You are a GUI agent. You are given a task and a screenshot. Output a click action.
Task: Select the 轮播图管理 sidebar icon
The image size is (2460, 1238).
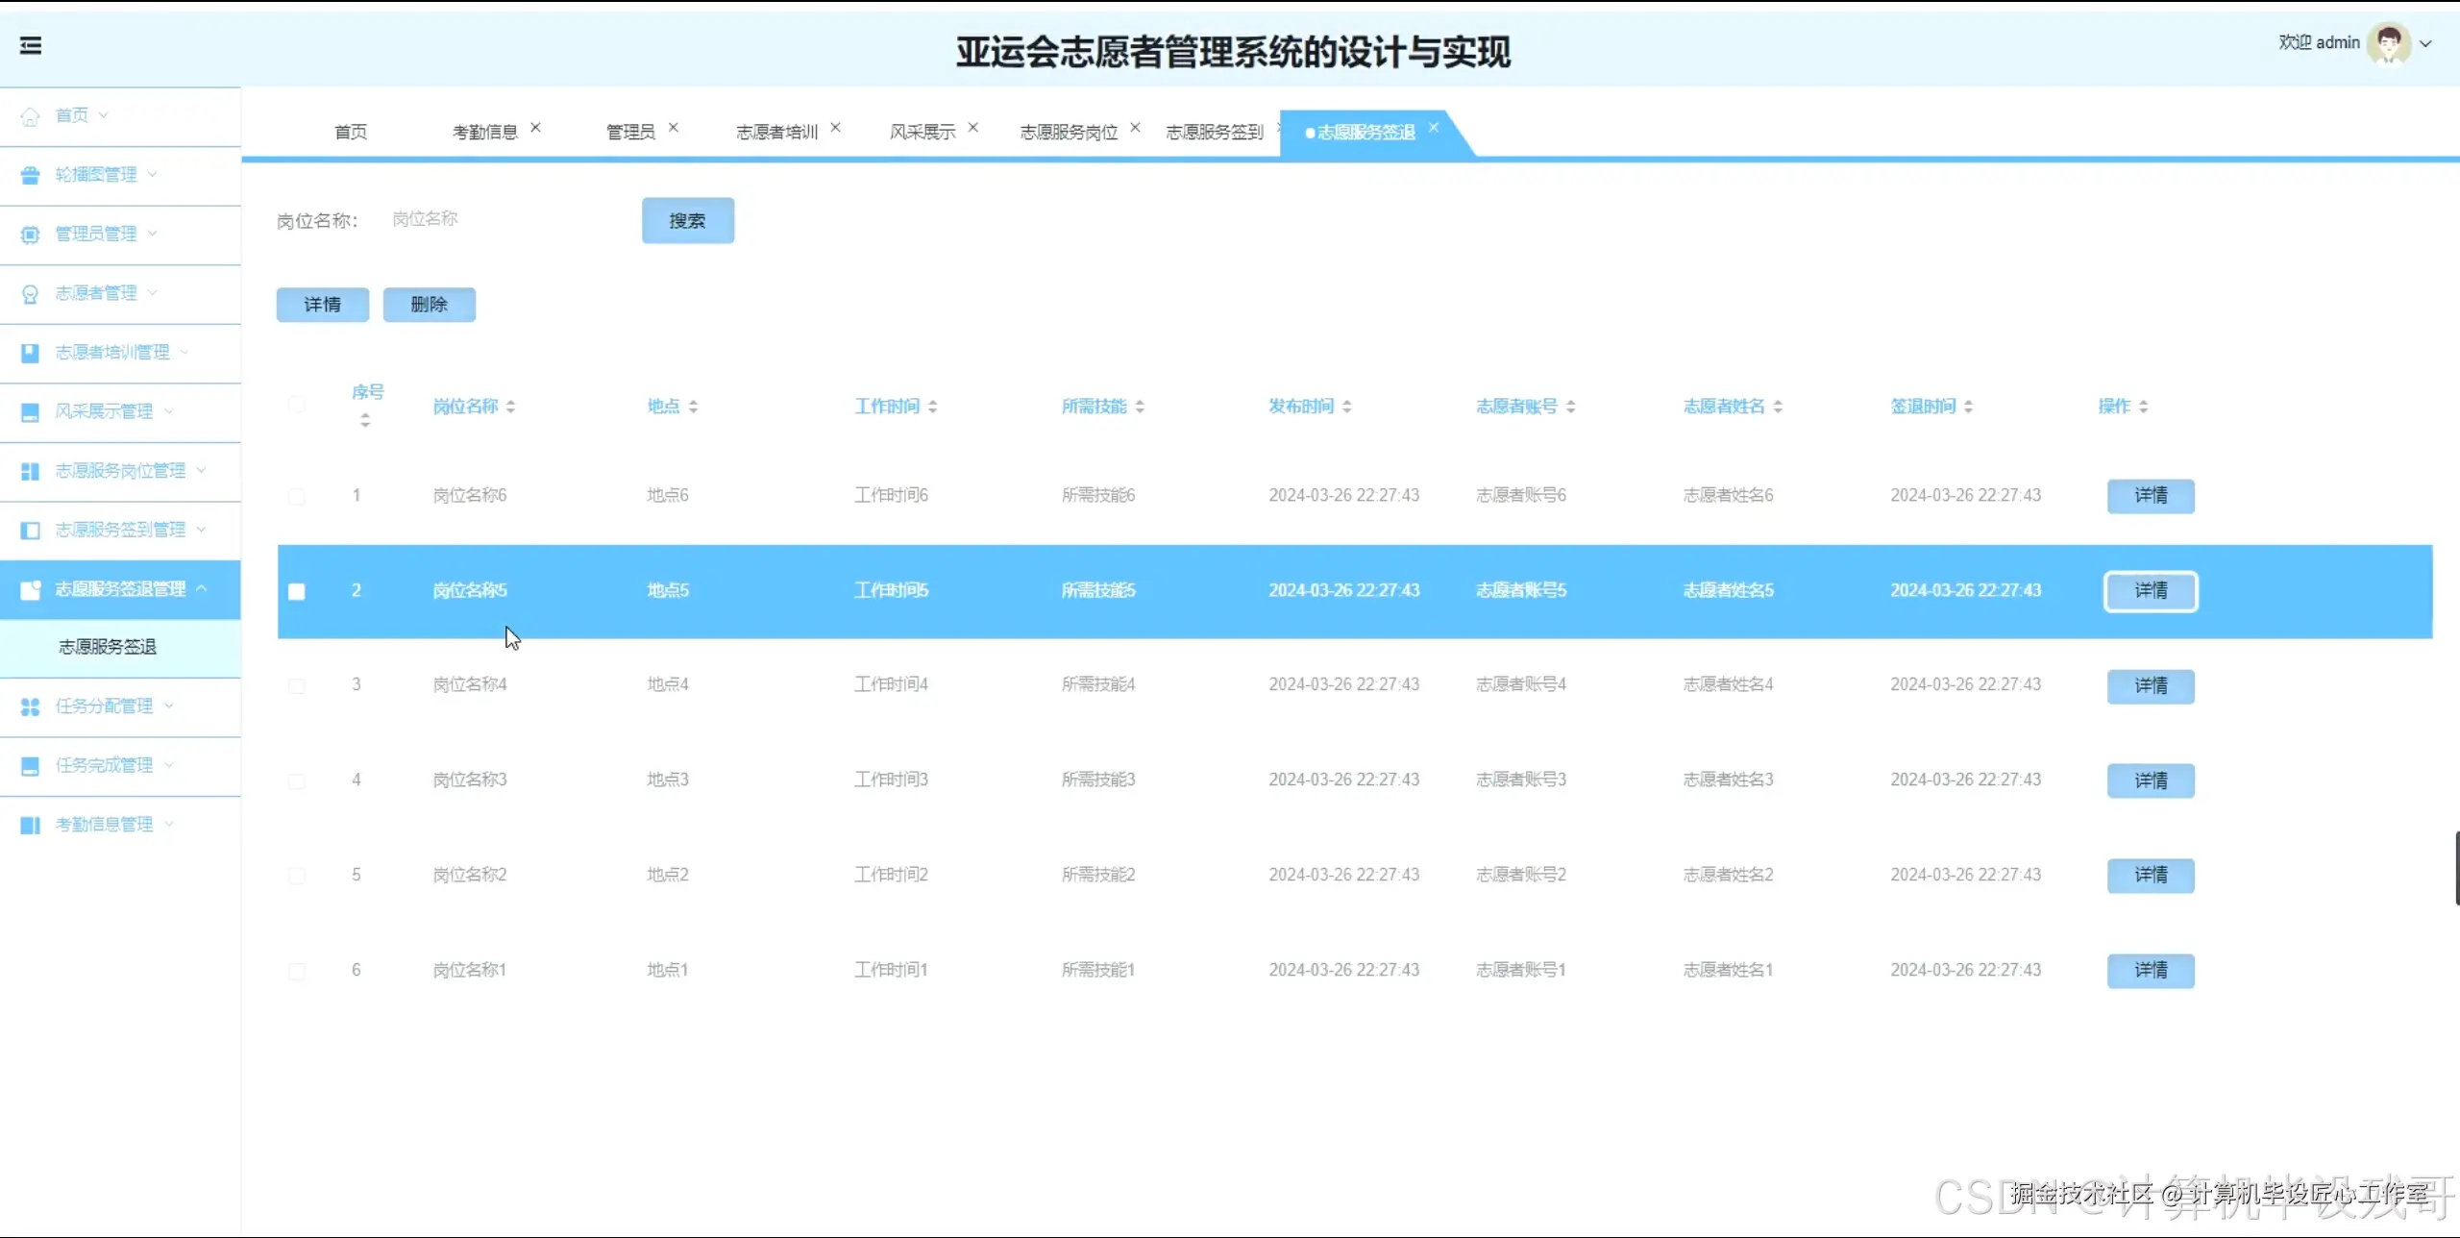[30, 175]
